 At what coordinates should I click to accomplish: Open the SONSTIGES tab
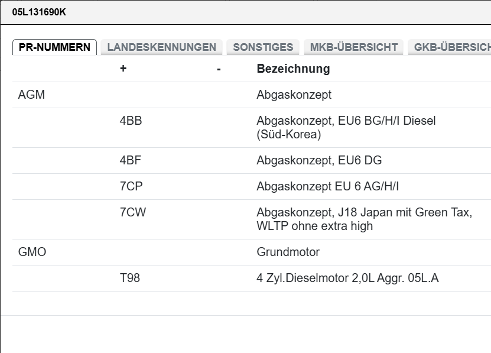(263, 47)
